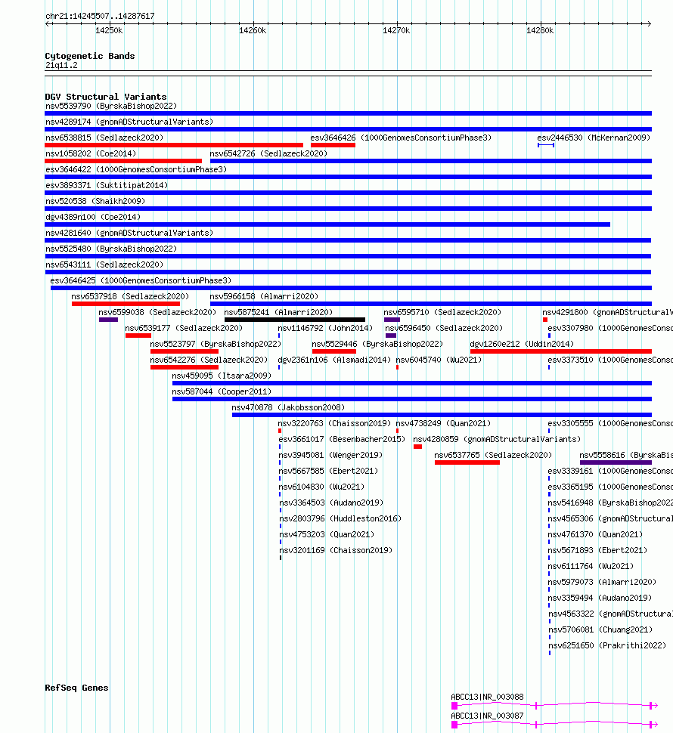Open nsv3220763 (Chaisson2019) label

334,424
